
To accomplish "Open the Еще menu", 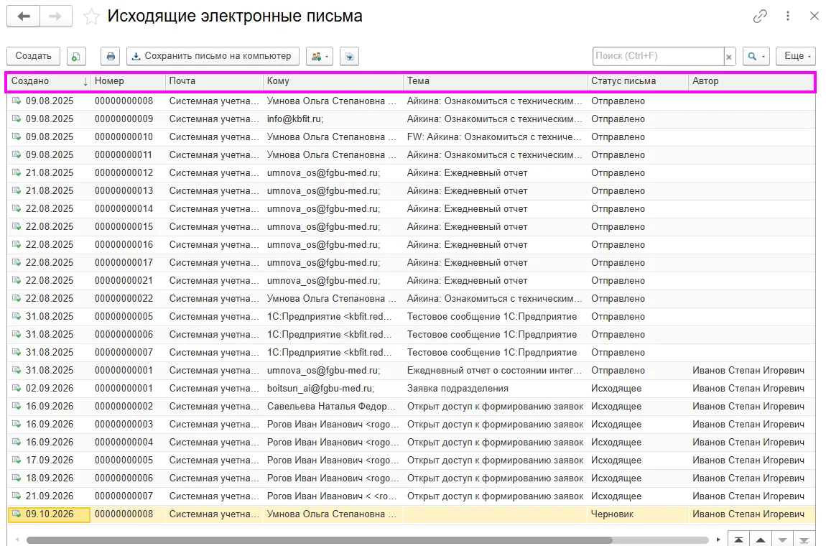I will [795, 56].
